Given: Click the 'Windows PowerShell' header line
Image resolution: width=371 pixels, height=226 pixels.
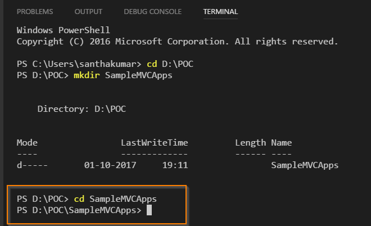Looking at the screenshot, I should point(64,30).
